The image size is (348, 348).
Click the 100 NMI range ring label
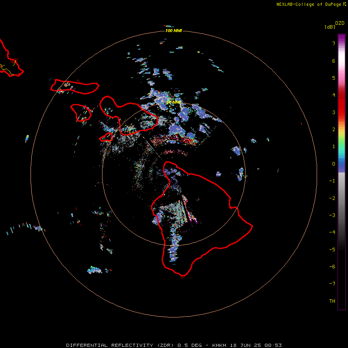[174, 31]
